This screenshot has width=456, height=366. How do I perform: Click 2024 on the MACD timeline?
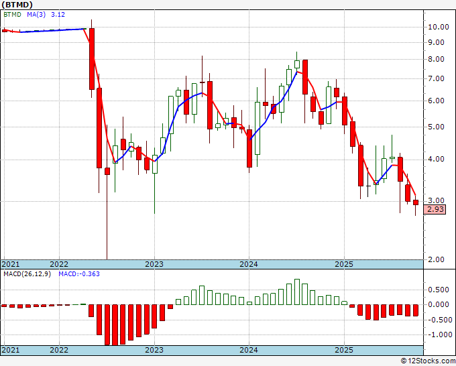click(249, 350)
